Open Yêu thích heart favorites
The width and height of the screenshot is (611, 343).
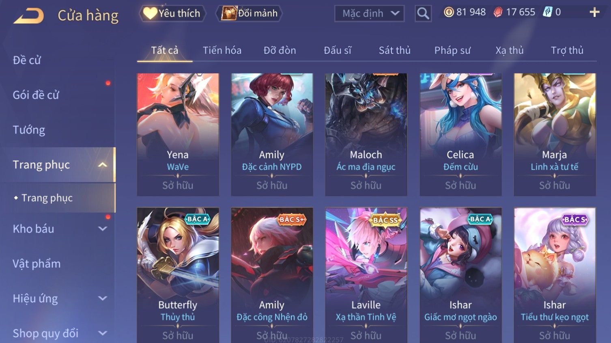(x=172, y=13)
